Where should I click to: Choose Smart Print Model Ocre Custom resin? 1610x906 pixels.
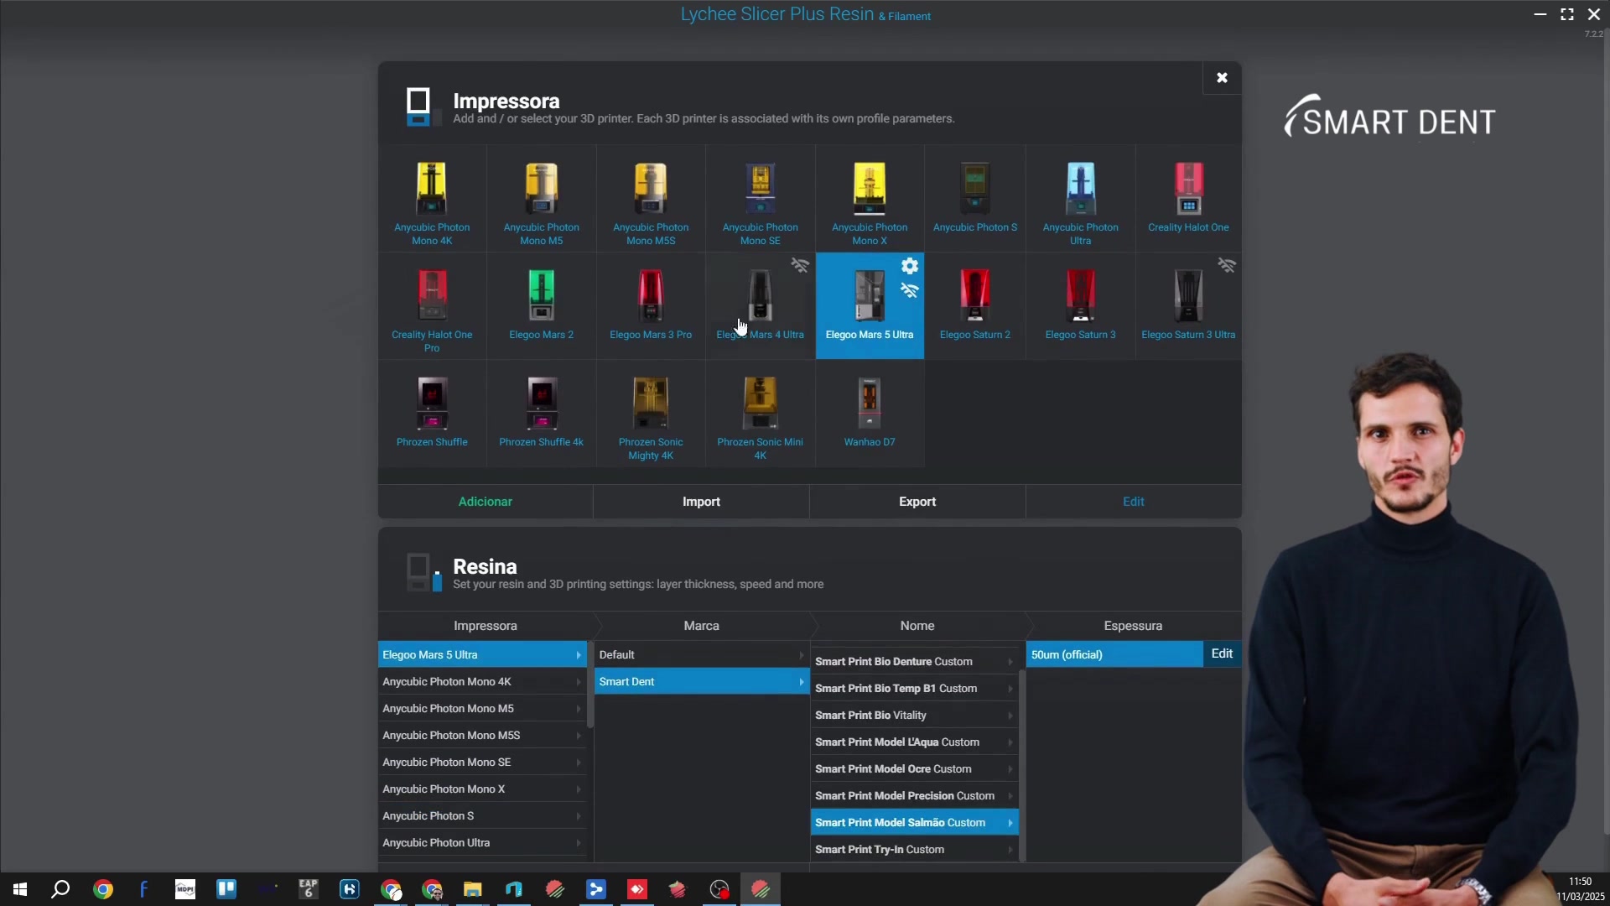914,769
